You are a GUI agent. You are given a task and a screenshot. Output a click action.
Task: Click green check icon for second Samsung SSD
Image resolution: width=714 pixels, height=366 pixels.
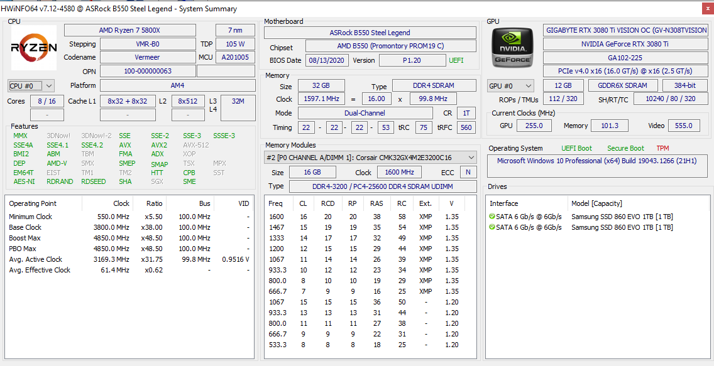[492, 227]
